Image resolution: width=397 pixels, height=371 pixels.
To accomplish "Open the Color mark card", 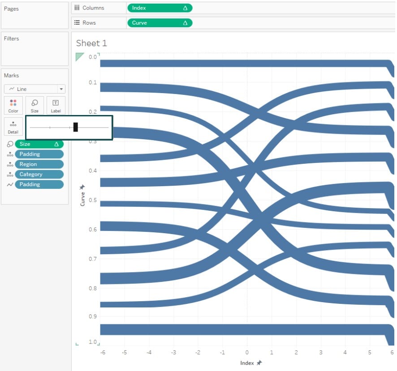I will pyautogui.click(x=13, y=106).
